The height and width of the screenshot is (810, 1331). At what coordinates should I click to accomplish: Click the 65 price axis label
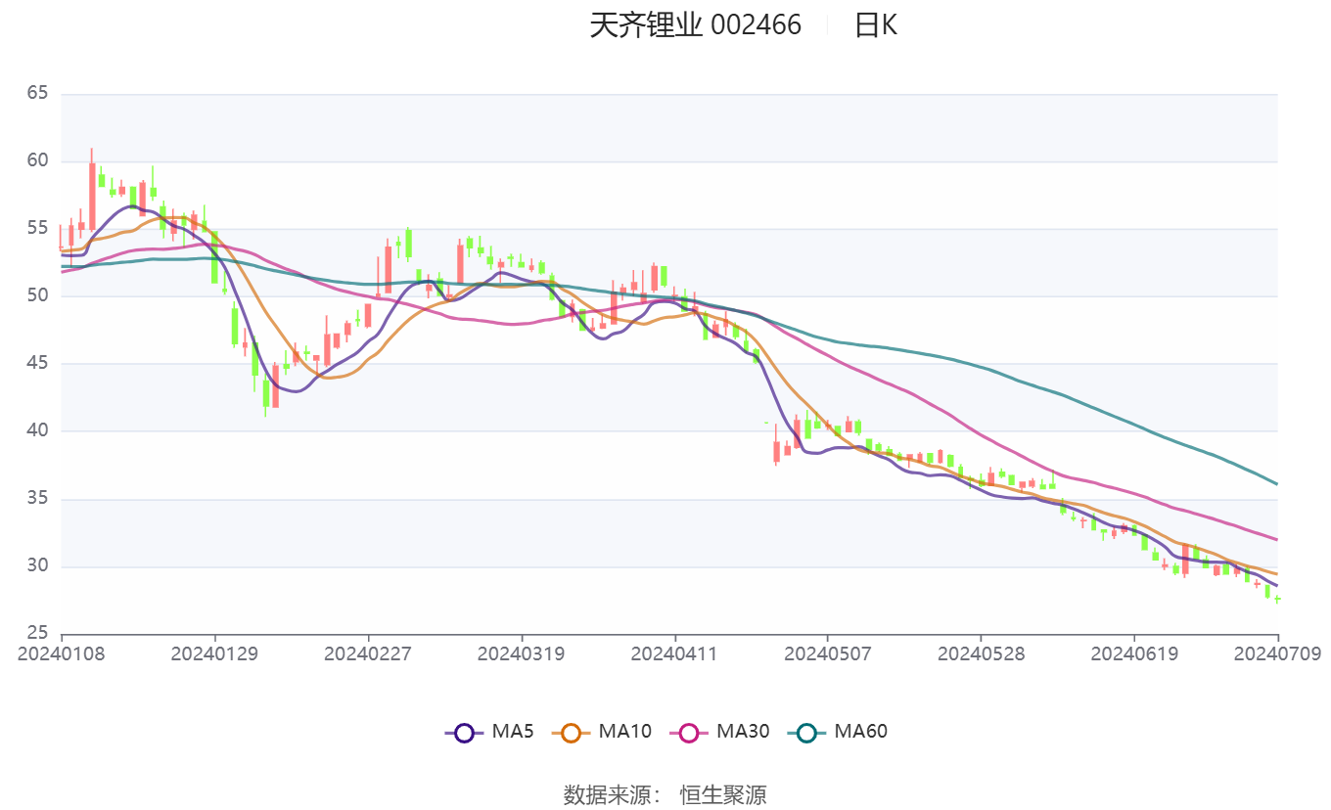(x=37, y=94)
